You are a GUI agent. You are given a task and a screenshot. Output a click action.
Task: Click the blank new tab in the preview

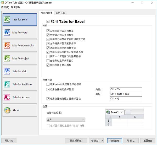[x=128, y=112]
